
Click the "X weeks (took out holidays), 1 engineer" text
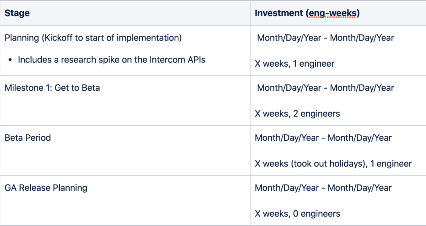tap(333, 164)
